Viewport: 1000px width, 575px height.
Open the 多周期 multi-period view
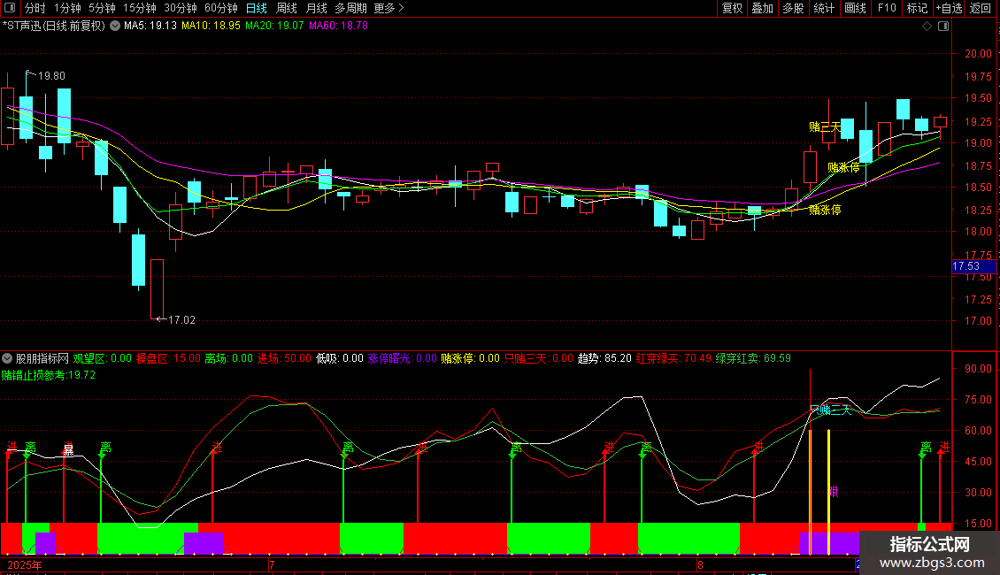pyautogui.click(x=350, y=8)
